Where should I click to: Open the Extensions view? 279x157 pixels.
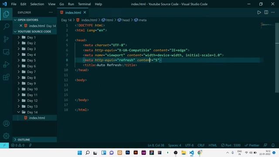(6, 77)
